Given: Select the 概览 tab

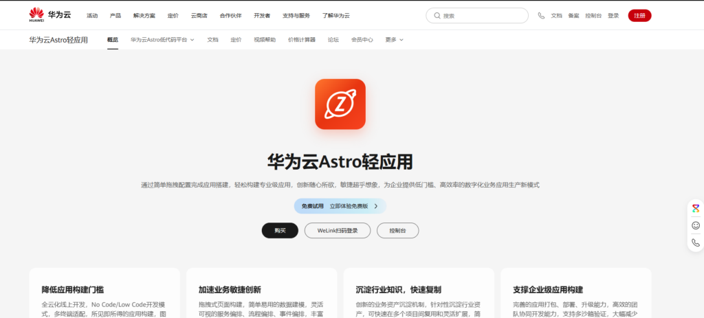Looking at the screenshot, I should [x=113, y=40].
